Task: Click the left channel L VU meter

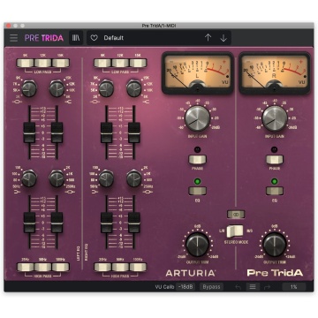Action: 198,73
